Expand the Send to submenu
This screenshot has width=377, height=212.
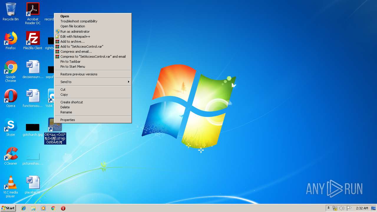[93, 82]
